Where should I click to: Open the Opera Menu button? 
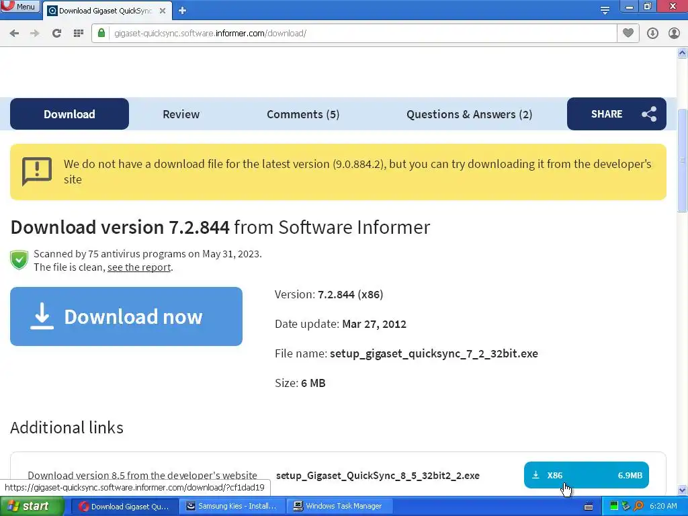pos(19,7)
